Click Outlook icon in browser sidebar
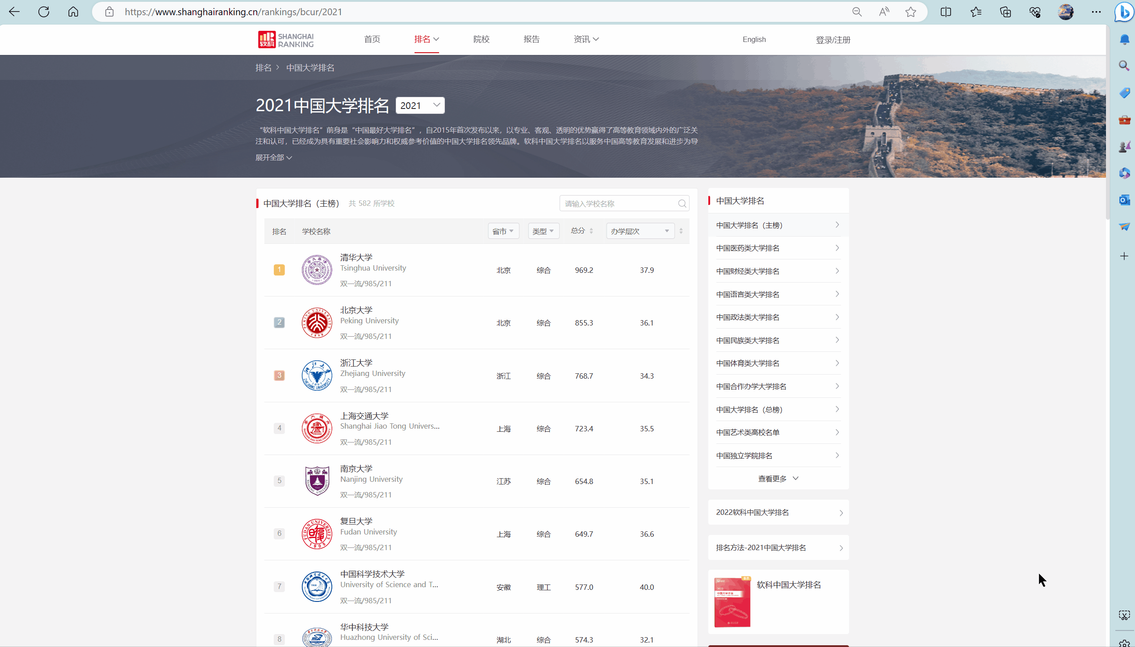The height and width of the screenshot is (647, 1135). 1124,200
